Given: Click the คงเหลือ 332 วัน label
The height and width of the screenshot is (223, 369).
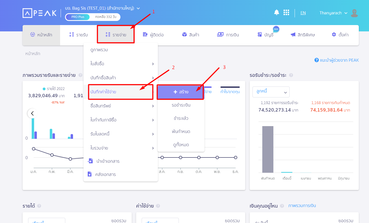Looking at the screenshot, I should (x=106, y=17).
